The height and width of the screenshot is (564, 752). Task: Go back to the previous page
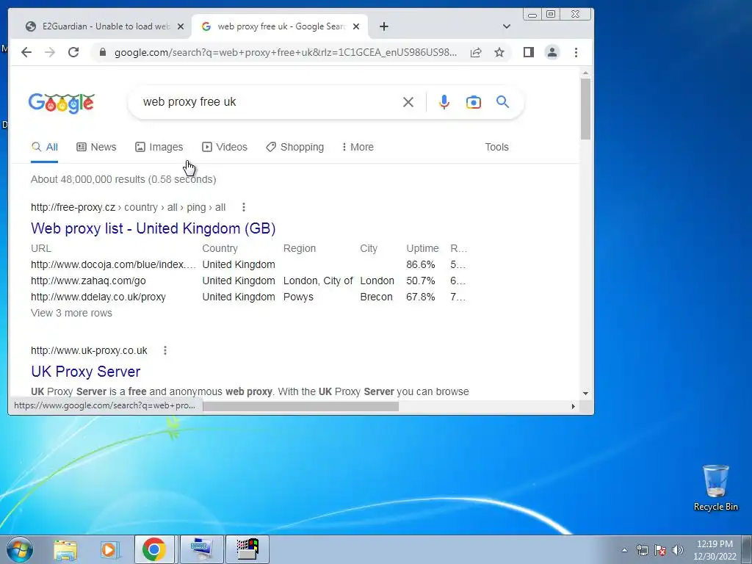pos(26,52)
